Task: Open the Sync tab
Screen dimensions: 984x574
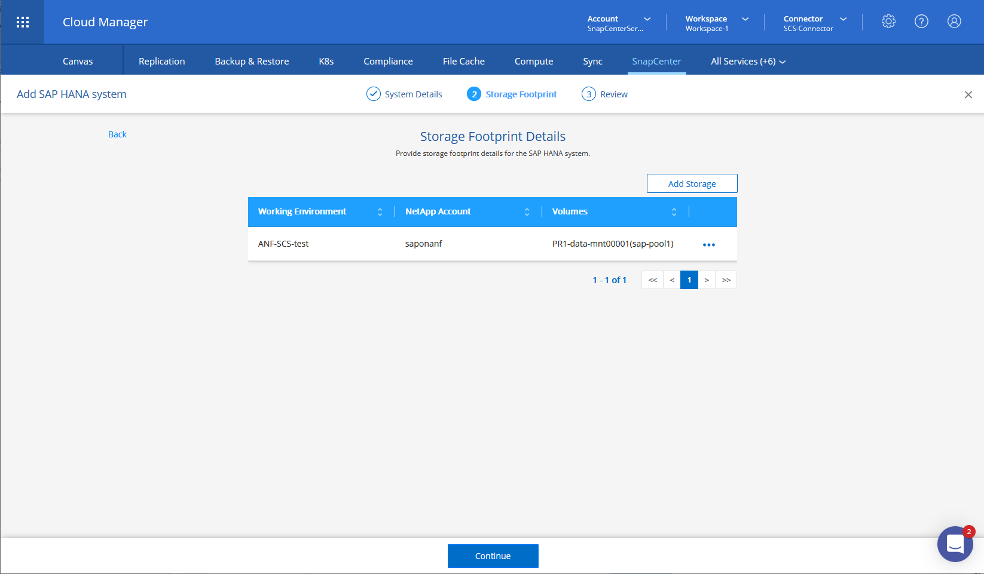Action: 592,62
